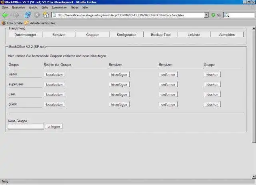Click bearbeiten for the guest group
This screenshot has height=185, width=256.
(54, 104)
